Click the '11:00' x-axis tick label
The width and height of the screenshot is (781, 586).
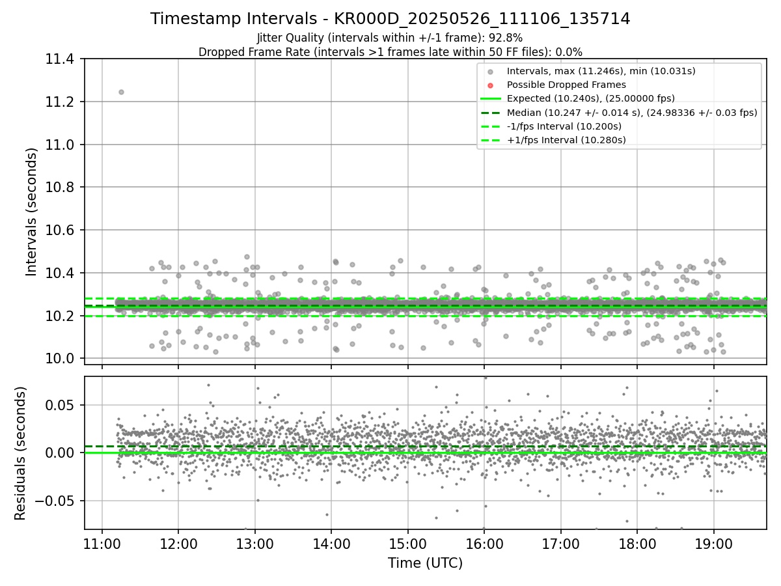click(x=102, y=544)
